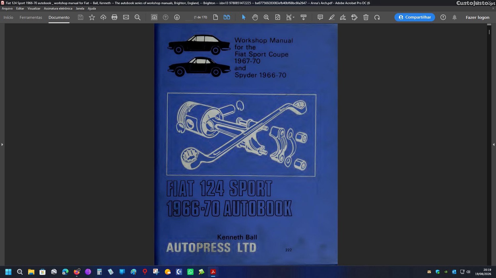Go to the next page arrow
Image resolution: width=496 pixels, height=278 pixels.
[177, 17]
